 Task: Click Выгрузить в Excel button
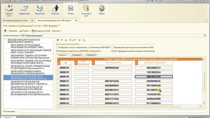41,31
